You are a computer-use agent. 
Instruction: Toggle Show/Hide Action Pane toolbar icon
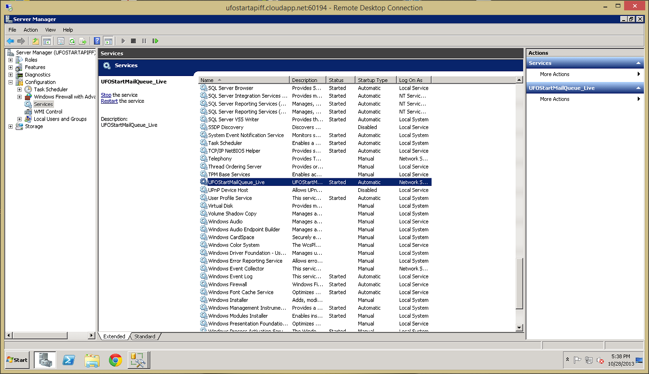pyautogui.click(x=108, y=41)
